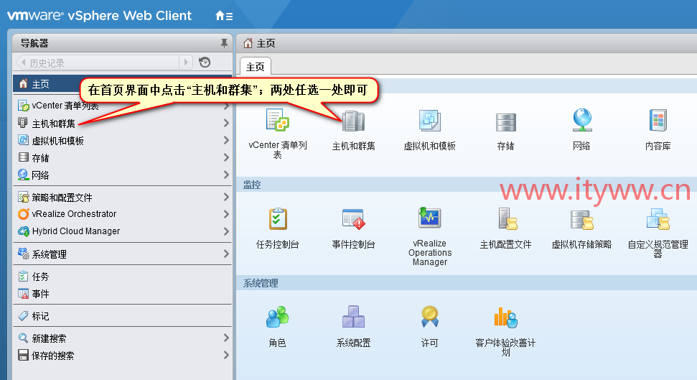
Task: Expand Hybrid Cloud Manager chevron
Action: (226, 231)
